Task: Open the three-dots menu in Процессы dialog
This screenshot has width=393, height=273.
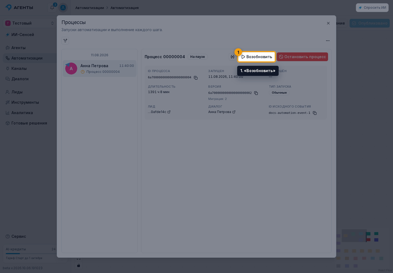Action: [328, 41]
